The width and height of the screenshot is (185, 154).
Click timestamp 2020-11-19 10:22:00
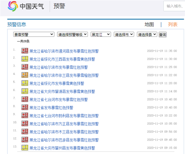[x=162, y=115]
